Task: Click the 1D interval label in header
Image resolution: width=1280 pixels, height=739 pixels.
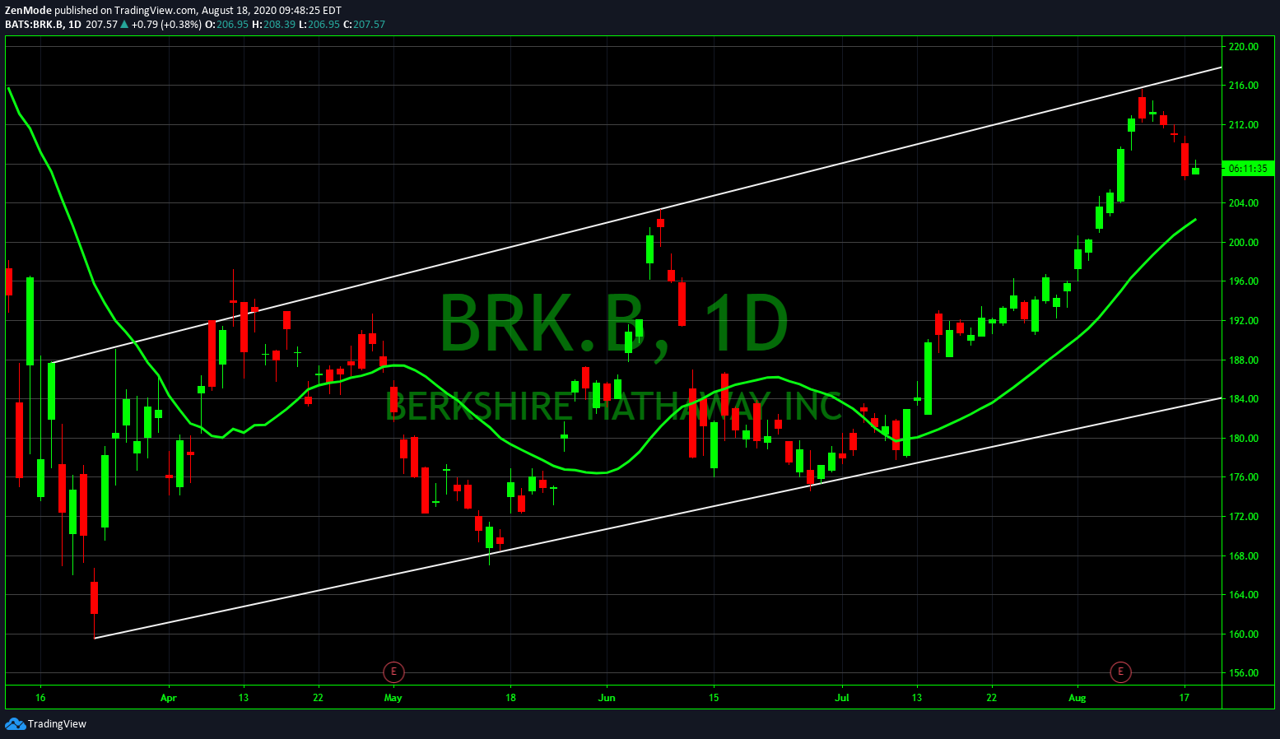Action: (75, 25)
